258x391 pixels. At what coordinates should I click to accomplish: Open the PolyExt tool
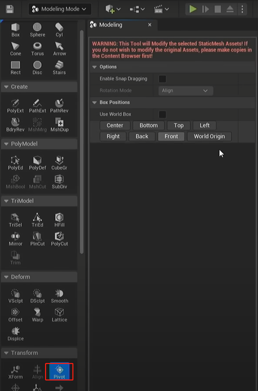15,106
